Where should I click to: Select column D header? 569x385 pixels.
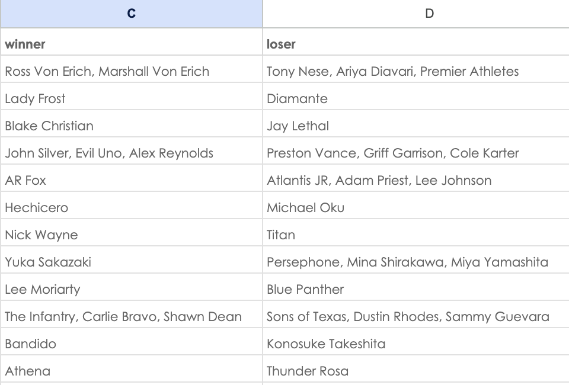pos(416,14)
